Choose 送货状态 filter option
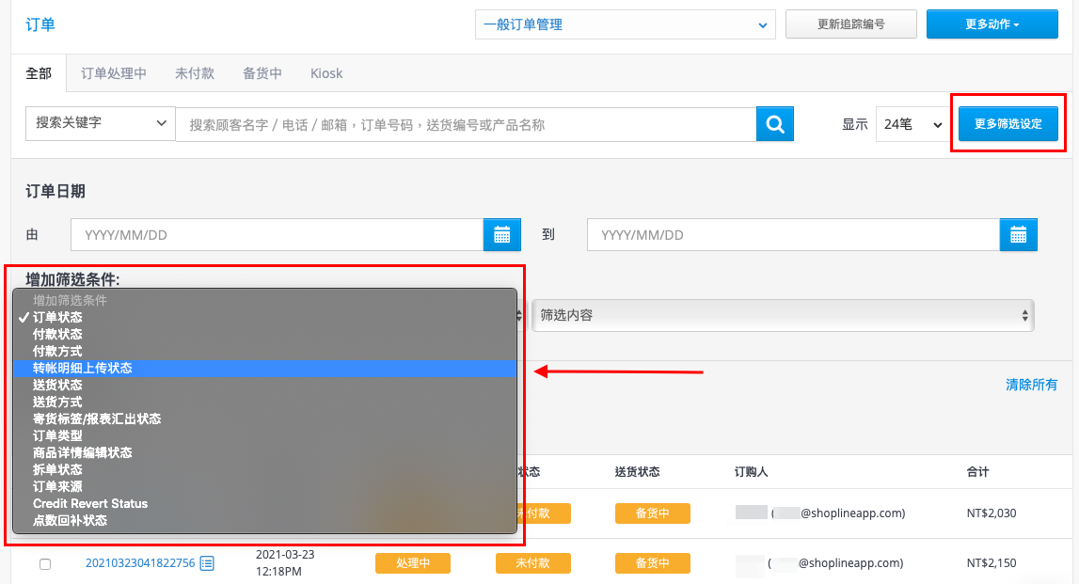Screen dimensions: 1079x584 tap(265, 386)
